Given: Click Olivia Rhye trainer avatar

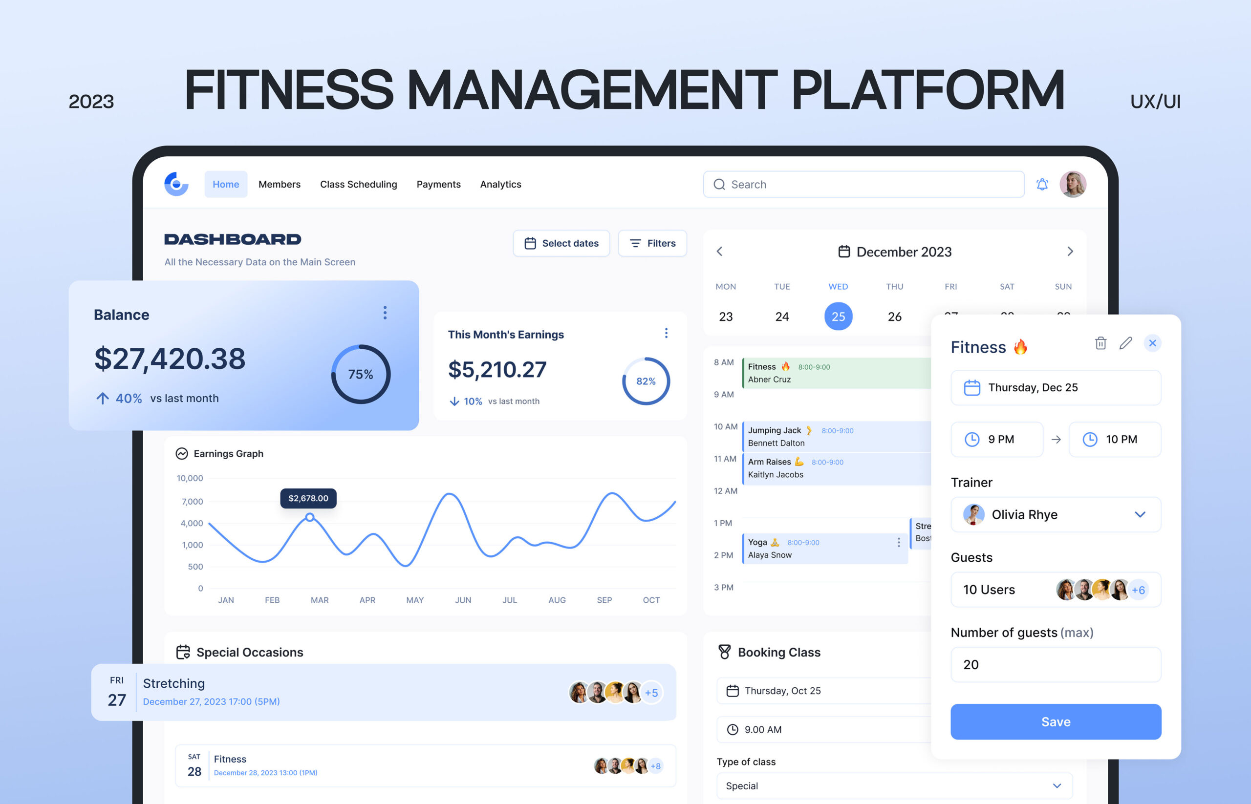Looking at the screenshot, I should (973, 514).
